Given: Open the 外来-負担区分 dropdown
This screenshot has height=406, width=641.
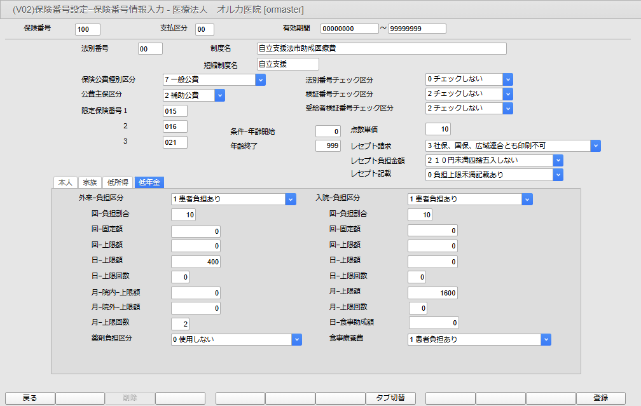Looking at the screenshot, I should tap(291, 199).
